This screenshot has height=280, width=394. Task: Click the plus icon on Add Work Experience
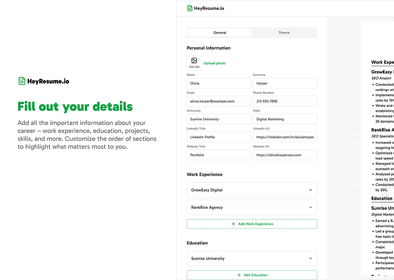coord(232,224)
